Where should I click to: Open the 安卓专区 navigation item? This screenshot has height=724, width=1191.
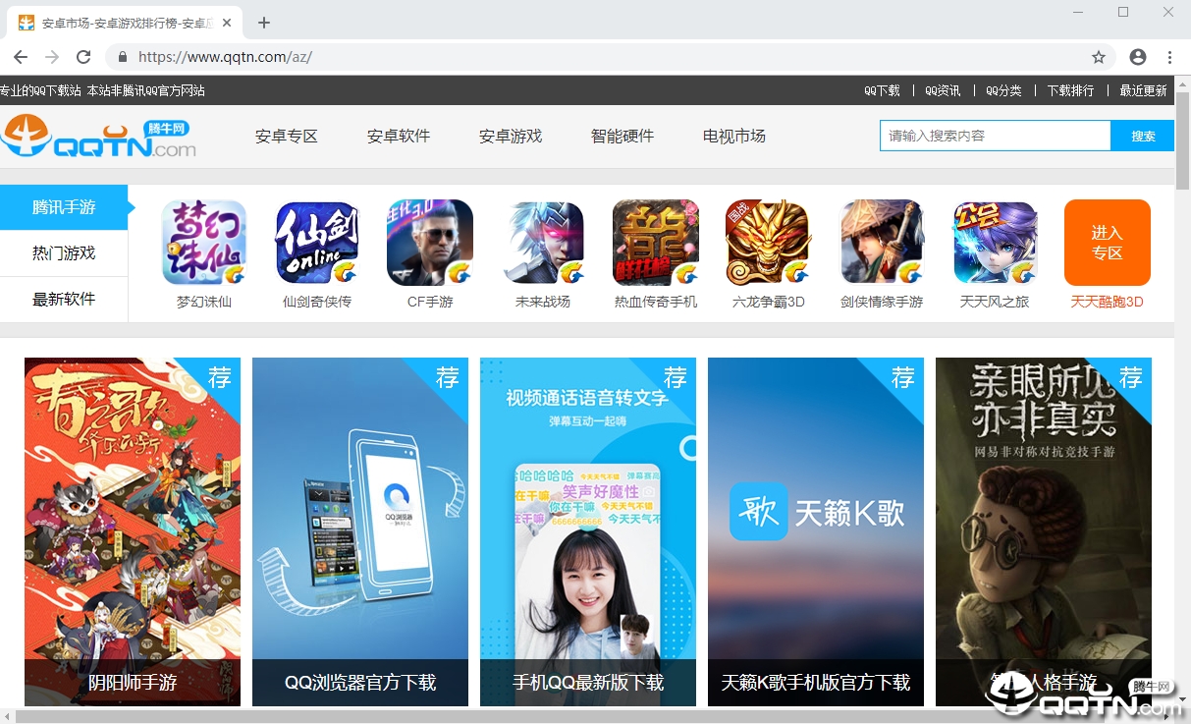click(x=287, y=137)
